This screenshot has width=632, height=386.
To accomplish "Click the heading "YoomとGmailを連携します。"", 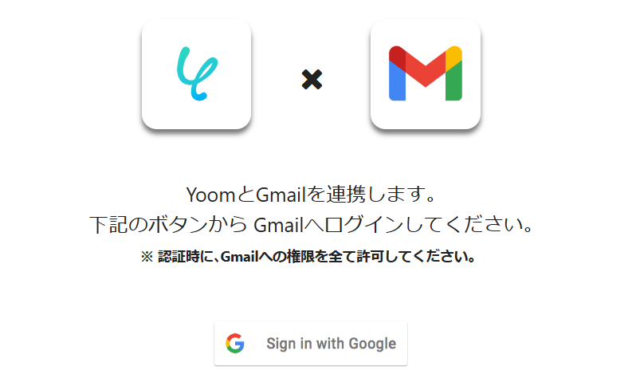I will tap(312, 195).
